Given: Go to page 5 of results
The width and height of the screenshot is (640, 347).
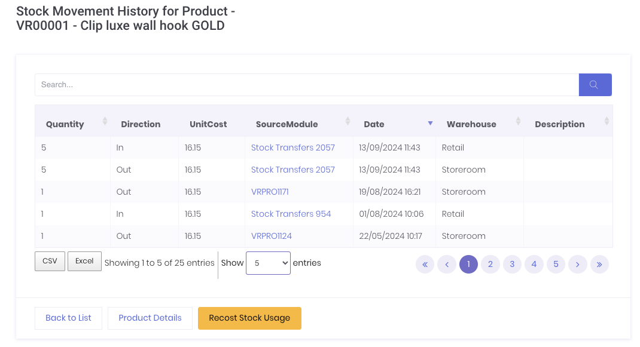Looking at the screenshot, I should (x=556, y=264).
